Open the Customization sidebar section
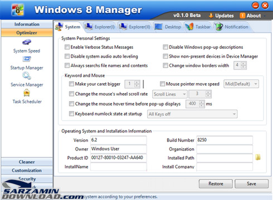Screen dimensions: 273x200 (27, 171)
